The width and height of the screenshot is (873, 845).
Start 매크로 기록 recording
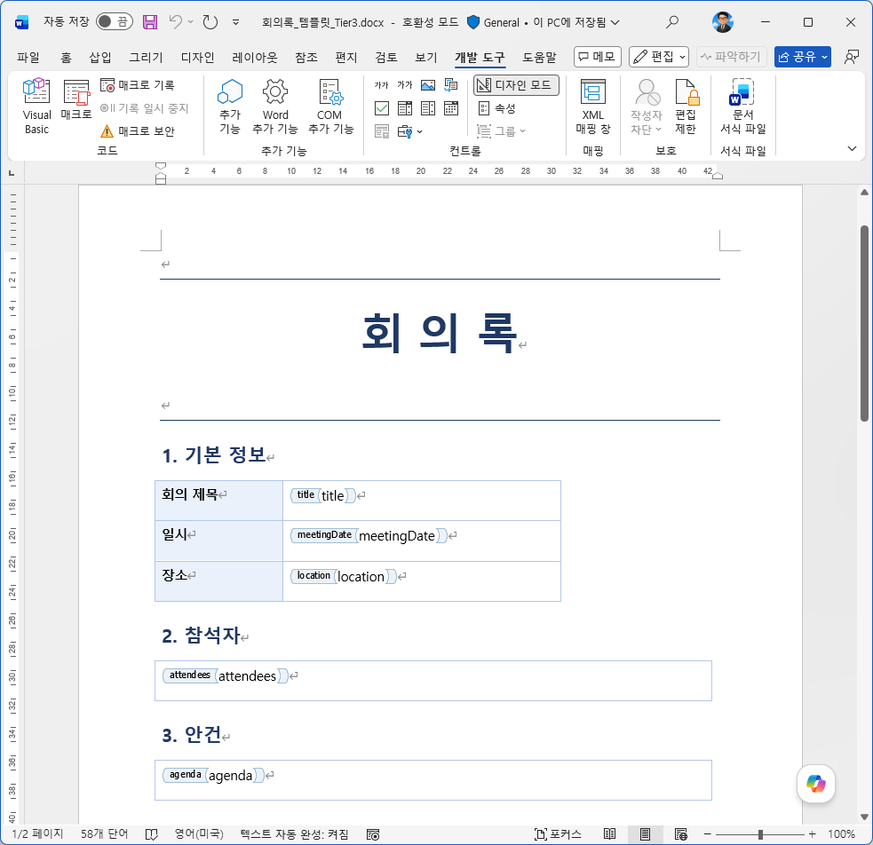[x=138, y=85]
